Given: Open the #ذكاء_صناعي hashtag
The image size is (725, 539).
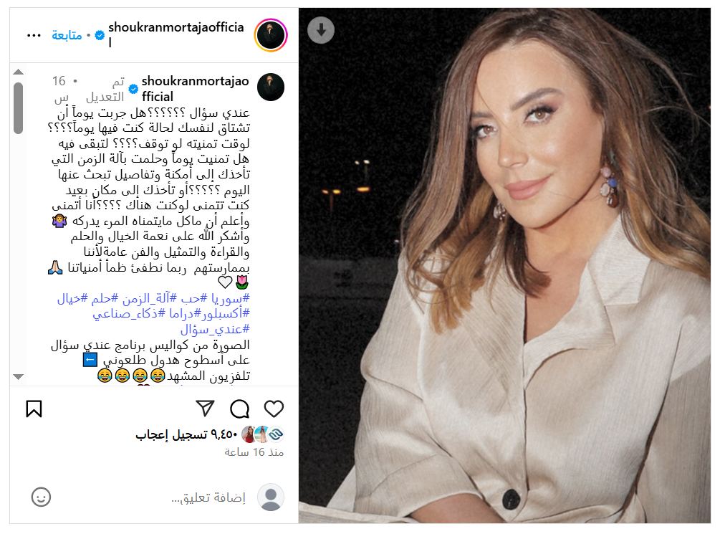Looking at the screenshot, I should coord(128,313).
